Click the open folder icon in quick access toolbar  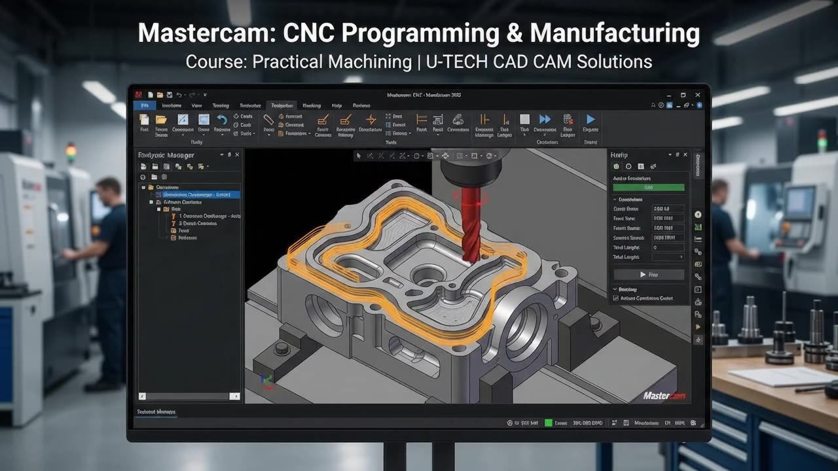[160, 95]
